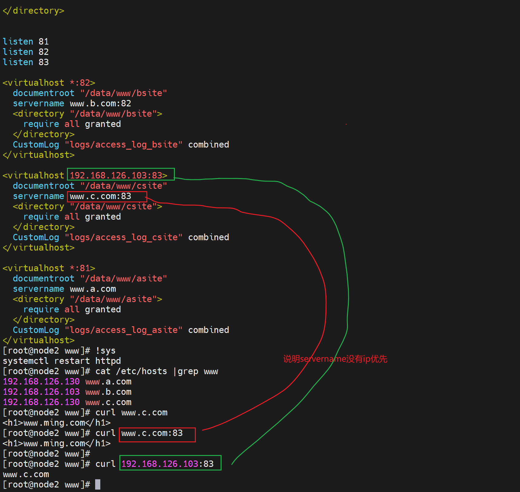
Task: Click the red-boxed servername value www.c.com:83
Action: point(101,196)
